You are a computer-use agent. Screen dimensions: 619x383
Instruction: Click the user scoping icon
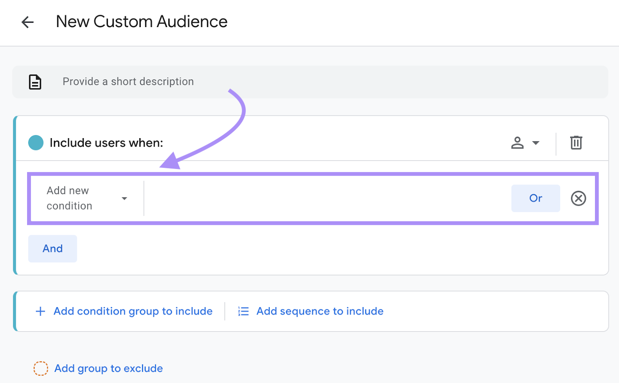(517, 143)
